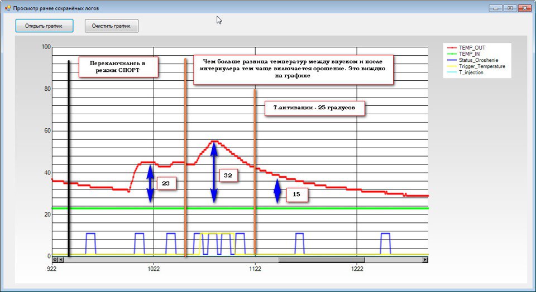
Task: Click the scrollbar right arrow button
Action: point(425,260)
